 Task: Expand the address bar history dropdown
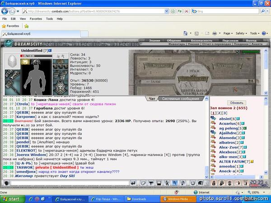(x=166, y=11)
